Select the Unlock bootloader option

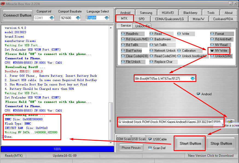tap(179, 56)
